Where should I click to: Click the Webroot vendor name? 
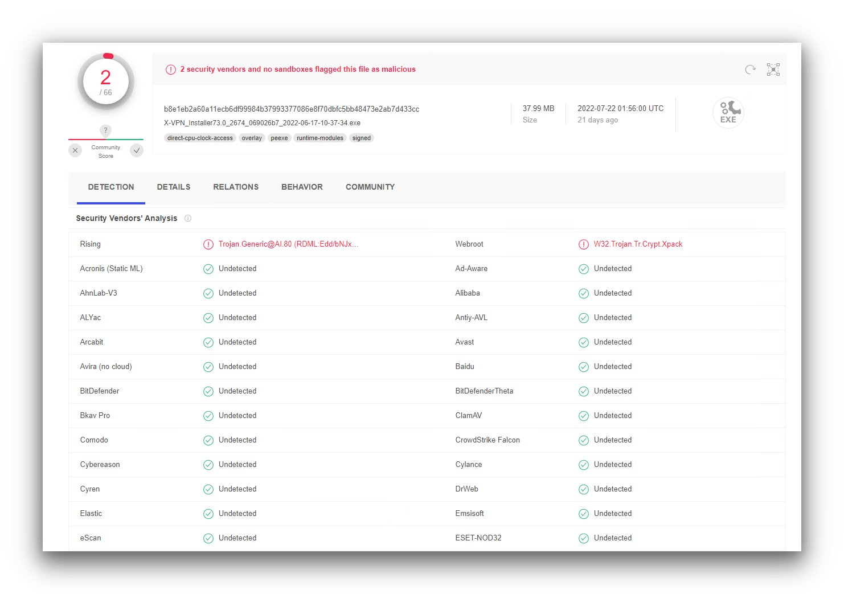pos(469,244)
